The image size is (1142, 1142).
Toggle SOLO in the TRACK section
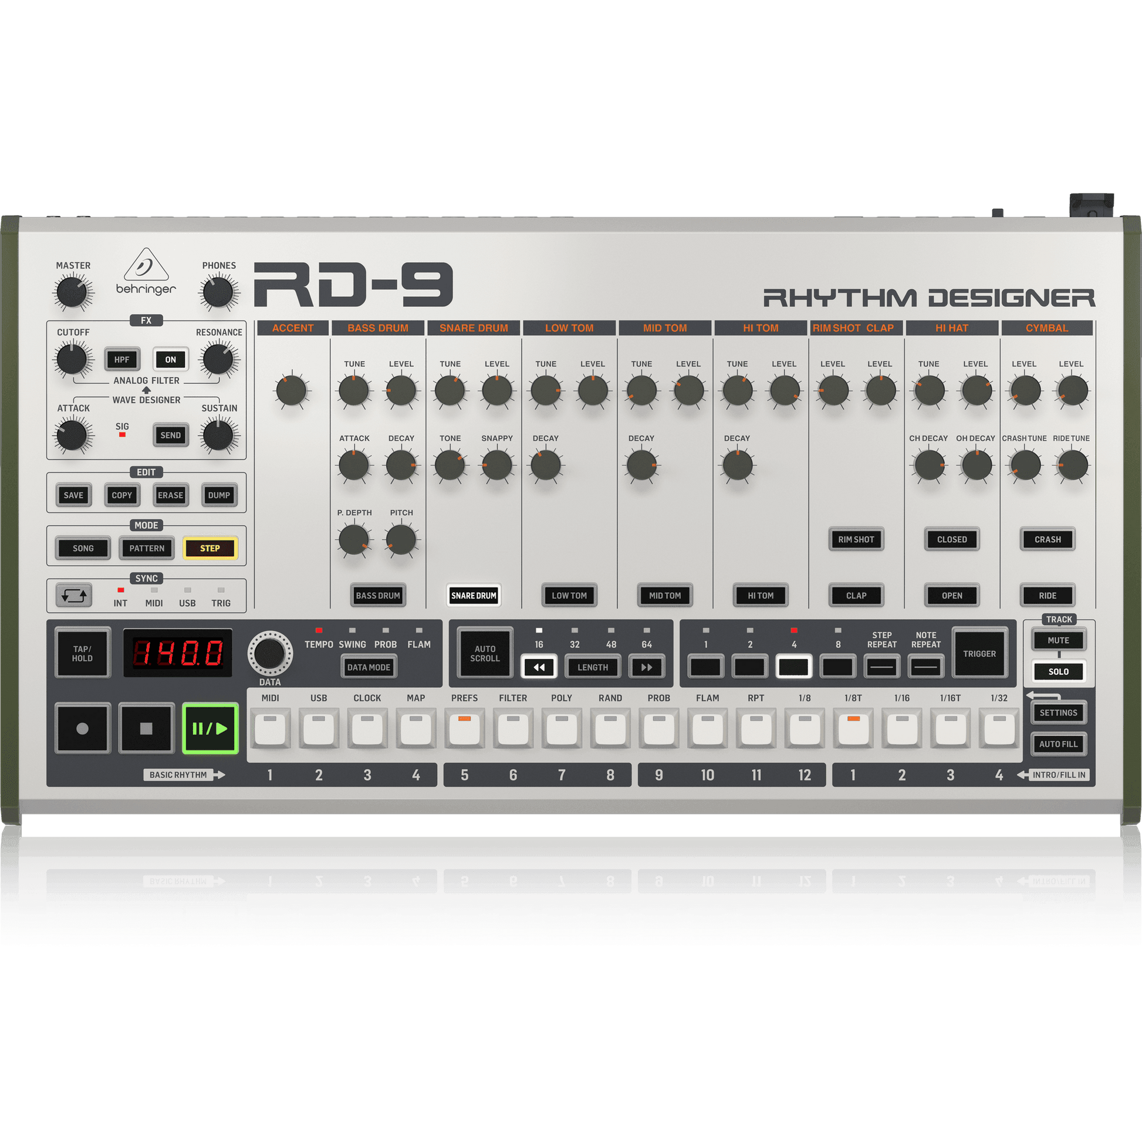(x=1058, y=671)
